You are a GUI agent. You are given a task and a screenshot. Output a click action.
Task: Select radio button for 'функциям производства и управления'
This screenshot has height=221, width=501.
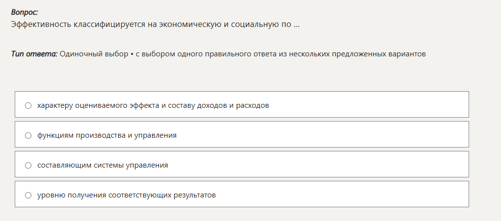coord(28,135)
